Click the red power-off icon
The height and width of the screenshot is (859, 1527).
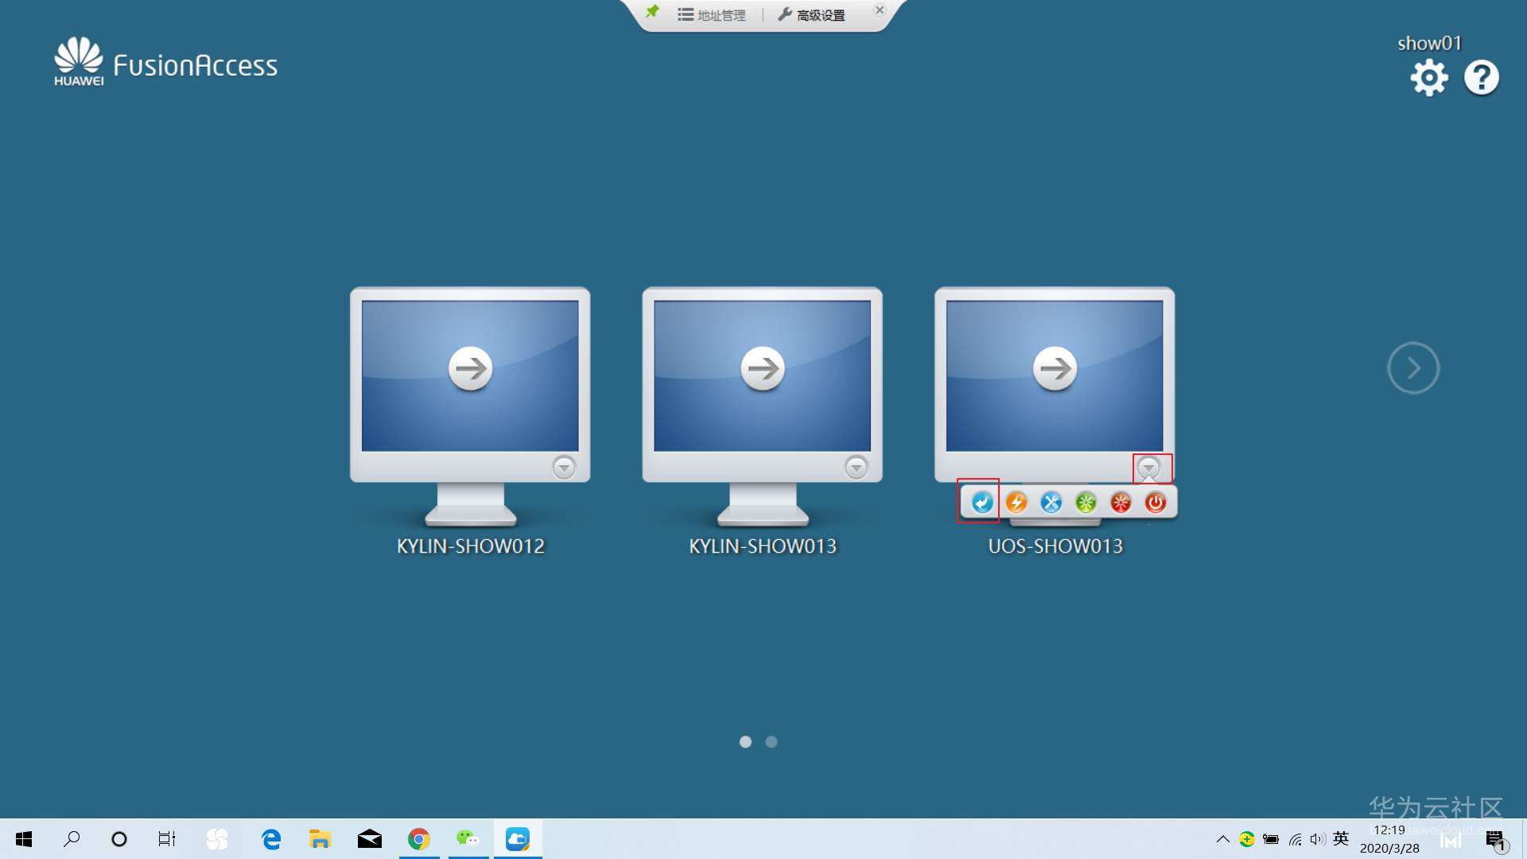click(1155, 502)
